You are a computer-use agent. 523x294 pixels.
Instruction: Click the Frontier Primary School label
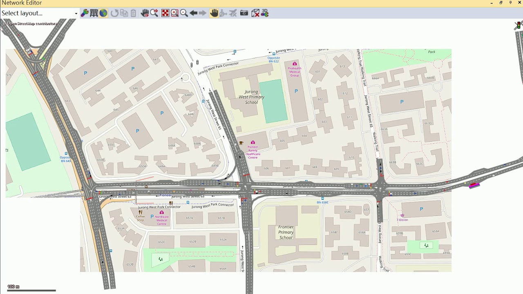(x=286, y=232)
